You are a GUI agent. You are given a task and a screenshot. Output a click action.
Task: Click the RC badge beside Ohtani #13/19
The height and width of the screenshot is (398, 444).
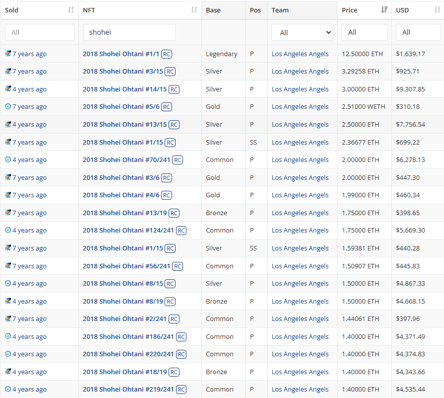(x=174, y=213)
